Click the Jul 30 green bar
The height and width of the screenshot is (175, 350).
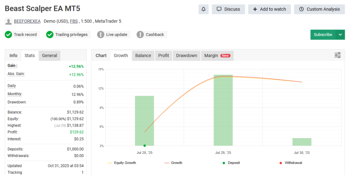(x=302, y=142)
